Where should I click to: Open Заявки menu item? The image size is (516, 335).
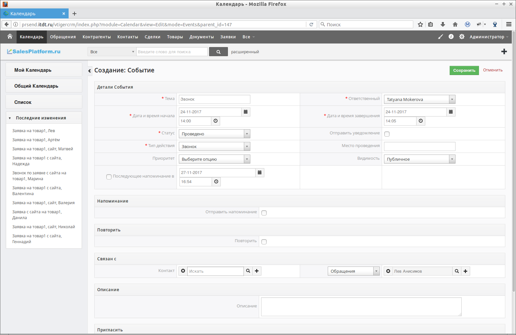(x=228, y=37)
